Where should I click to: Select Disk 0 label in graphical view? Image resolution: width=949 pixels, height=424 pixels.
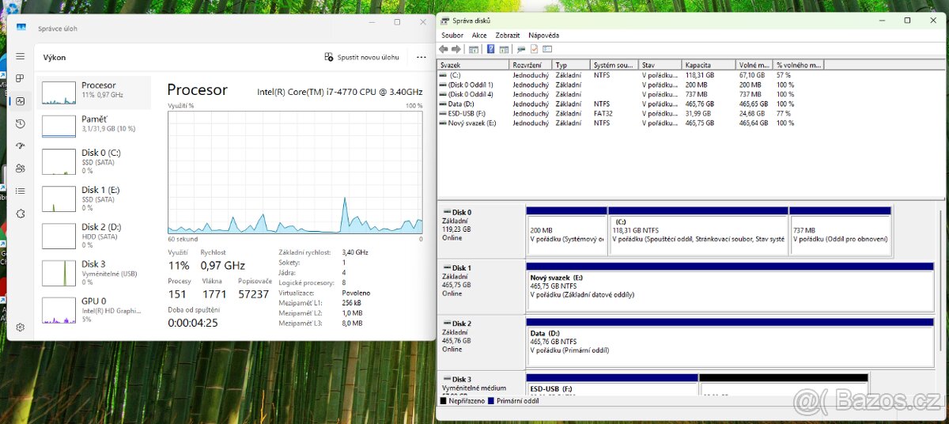click(x=481, y=231)
